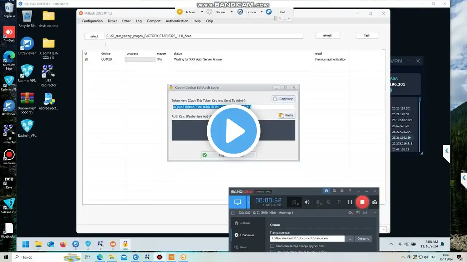Viewport: 467px width, 262px height.
Task: Open hide.me VPN desktop icon
Action: pyautogui.click(x=9, y=206)
